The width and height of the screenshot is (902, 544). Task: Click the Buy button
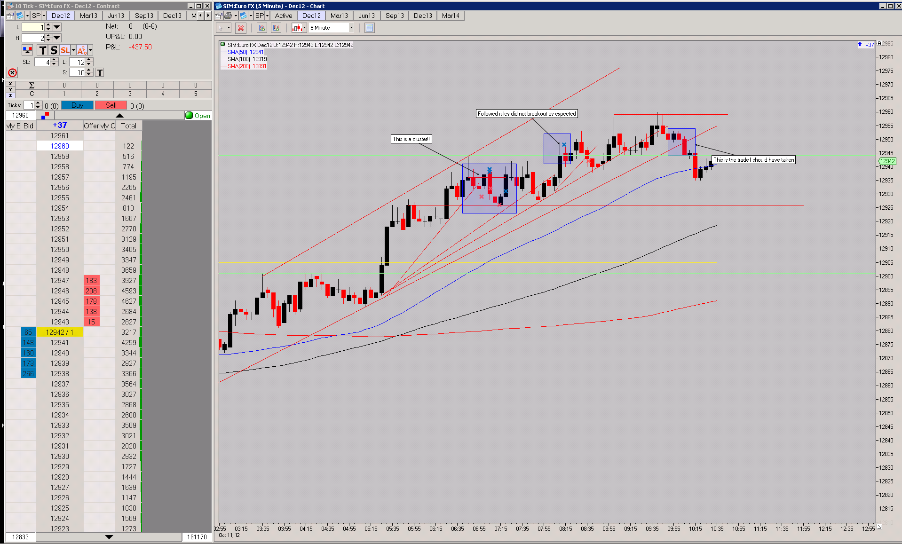78,105
